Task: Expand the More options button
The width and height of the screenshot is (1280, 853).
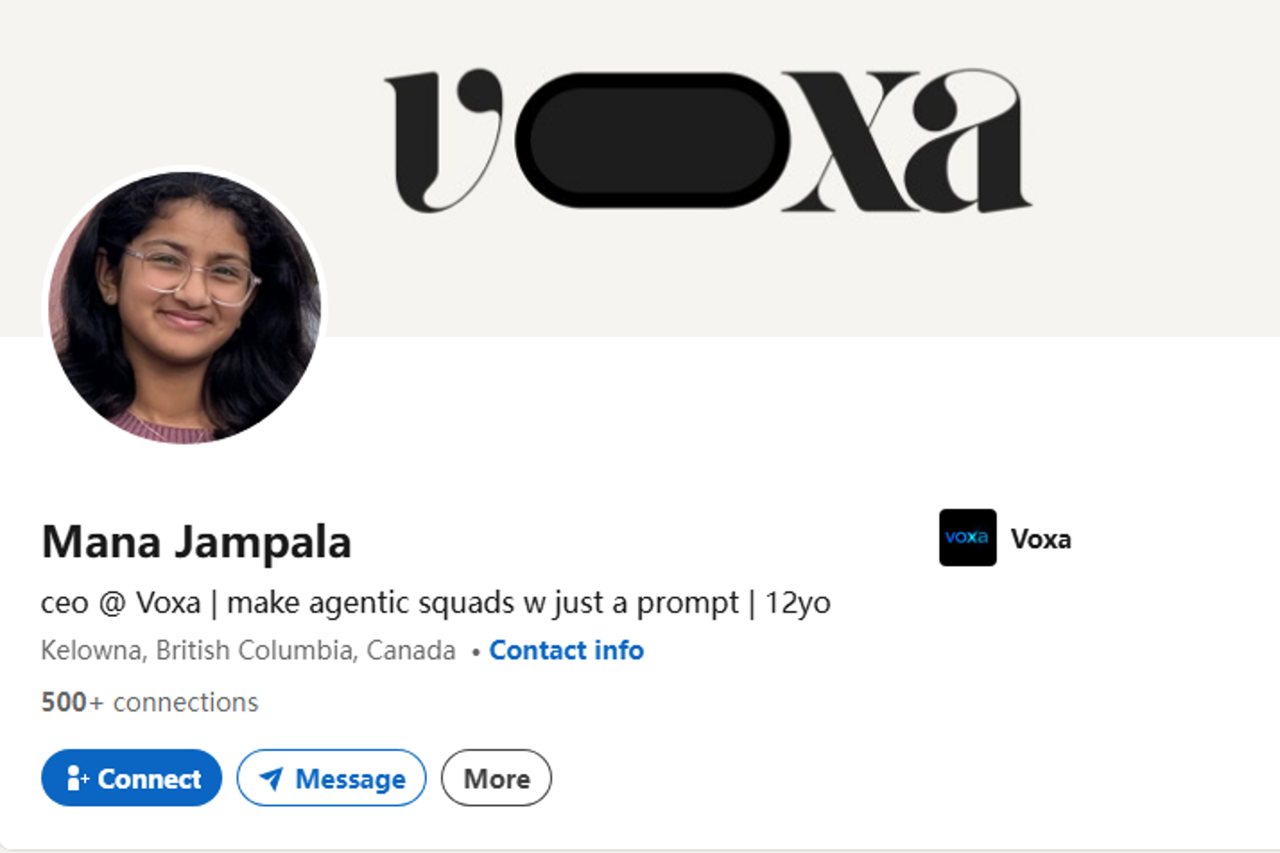Action: [x=496, y=778]
